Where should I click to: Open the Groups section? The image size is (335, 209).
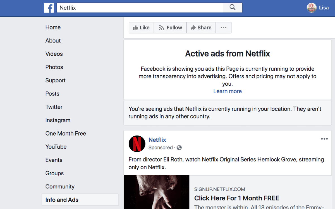(x=55, y=173)
